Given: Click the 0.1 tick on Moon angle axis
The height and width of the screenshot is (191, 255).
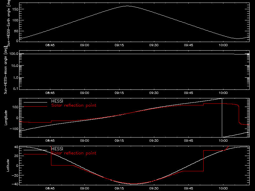Looking at the screenshot, I should click(x=16, y=89).
